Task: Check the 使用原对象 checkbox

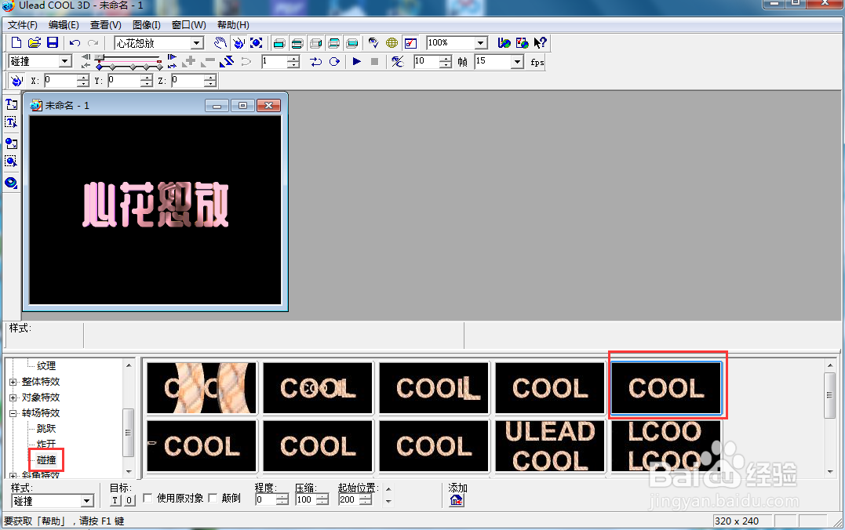Action: coord(148,498)
